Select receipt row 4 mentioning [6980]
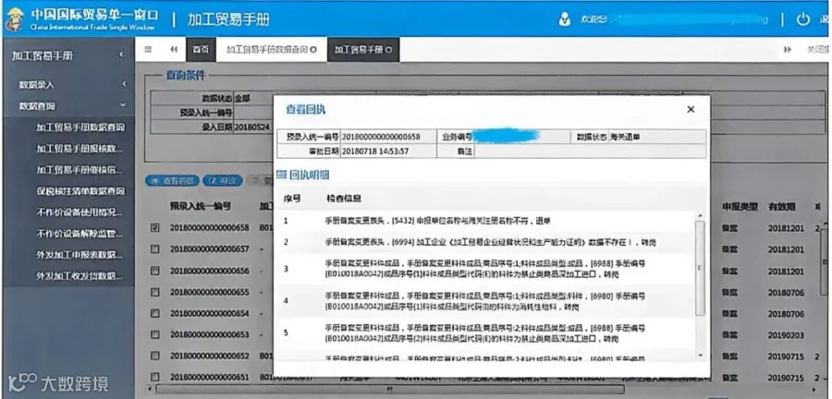Screen dimensions: 832x399 pos(485,301)
